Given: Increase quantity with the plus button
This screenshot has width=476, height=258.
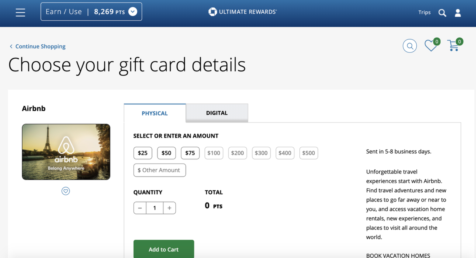Looking at the screenshot, I should 169,208.
